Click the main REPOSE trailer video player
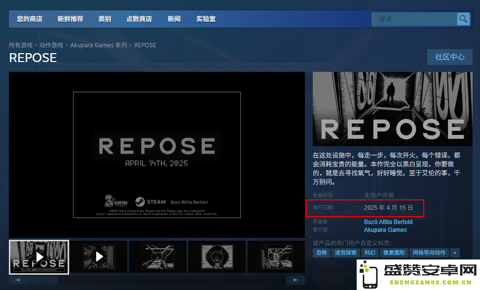 [x=157, y=155]
